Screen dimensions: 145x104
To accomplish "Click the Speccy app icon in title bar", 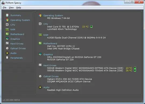I will tap(3, 3).
